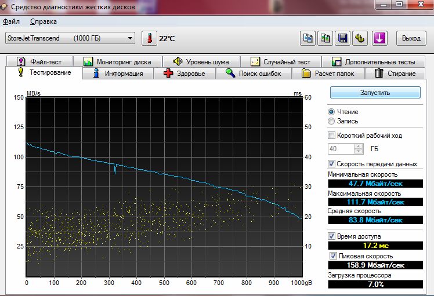Click the purple down-arrow minimize to tray icon
The image size is (434, 296).
click(379, 38)
